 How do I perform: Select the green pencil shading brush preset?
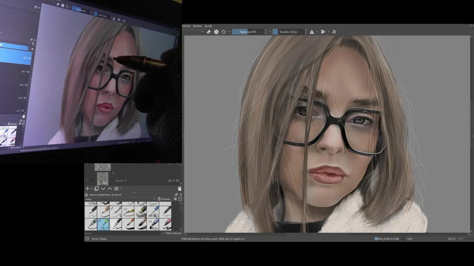[140, 212]
